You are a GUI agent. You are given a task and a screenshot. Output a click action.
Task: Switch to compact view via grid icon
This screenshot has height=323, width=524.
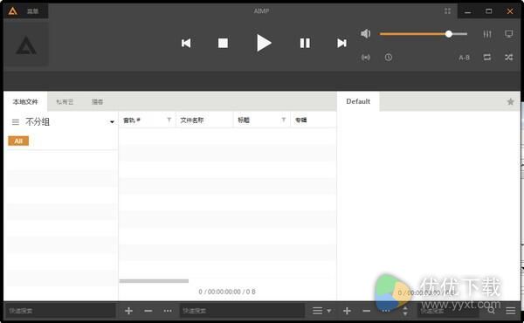tap(447, 11)
